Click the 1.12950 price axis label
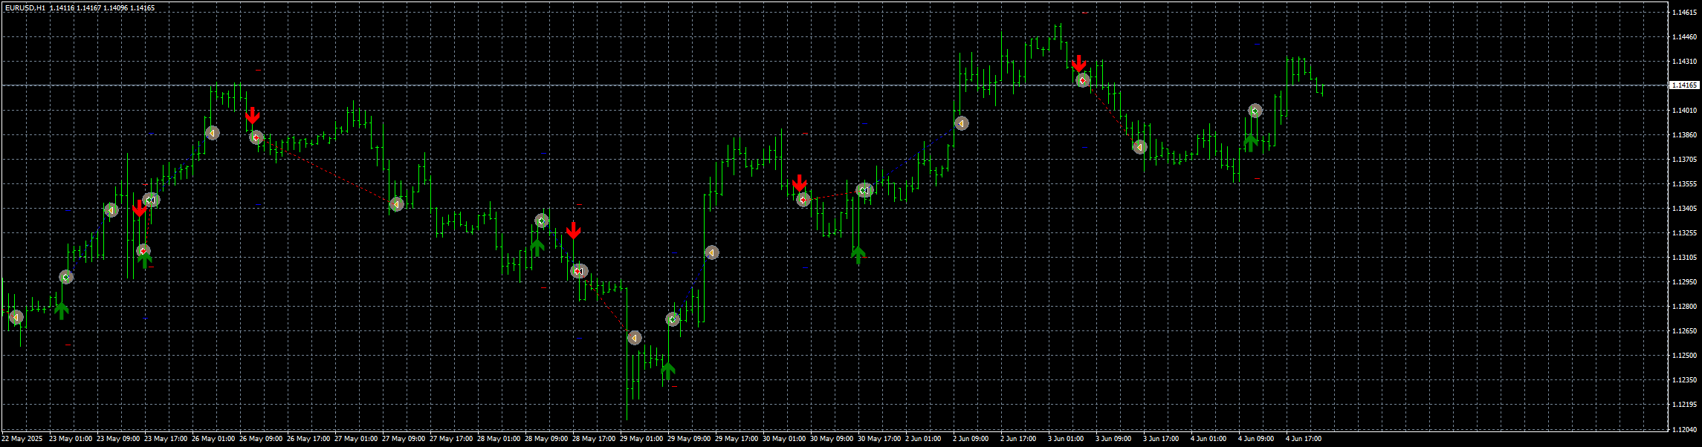Image resolution: width=1702 pixels, height=447 pixels. pos(1683,282)
